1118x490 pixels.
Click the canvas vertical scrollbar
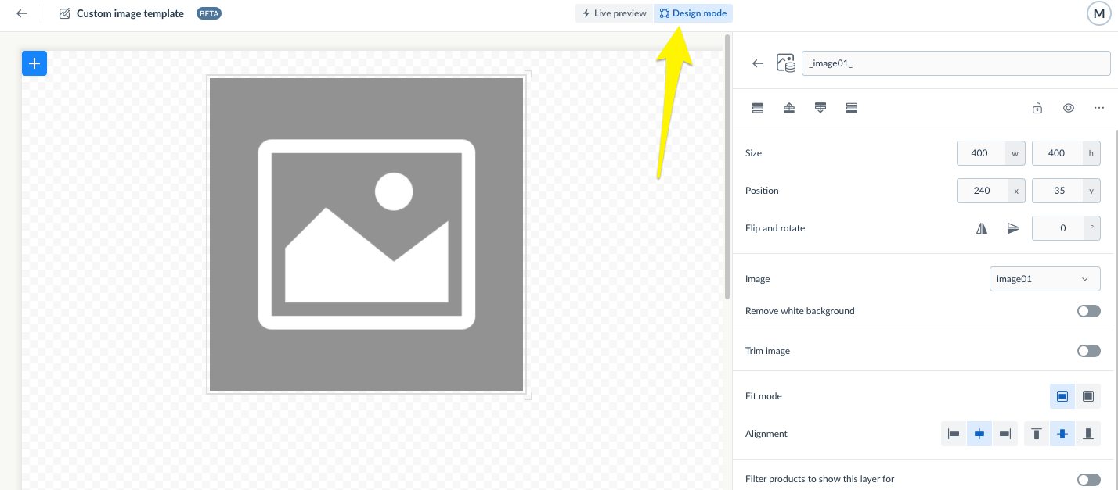tap(728, 166)
